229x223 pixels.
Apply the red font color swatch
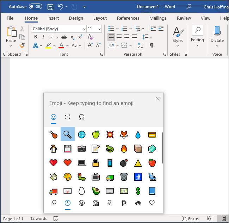tap(61, 45)
